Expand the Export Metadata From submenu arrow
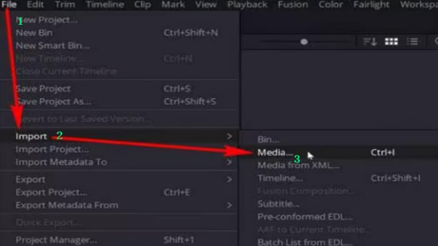 click(229, 205)
